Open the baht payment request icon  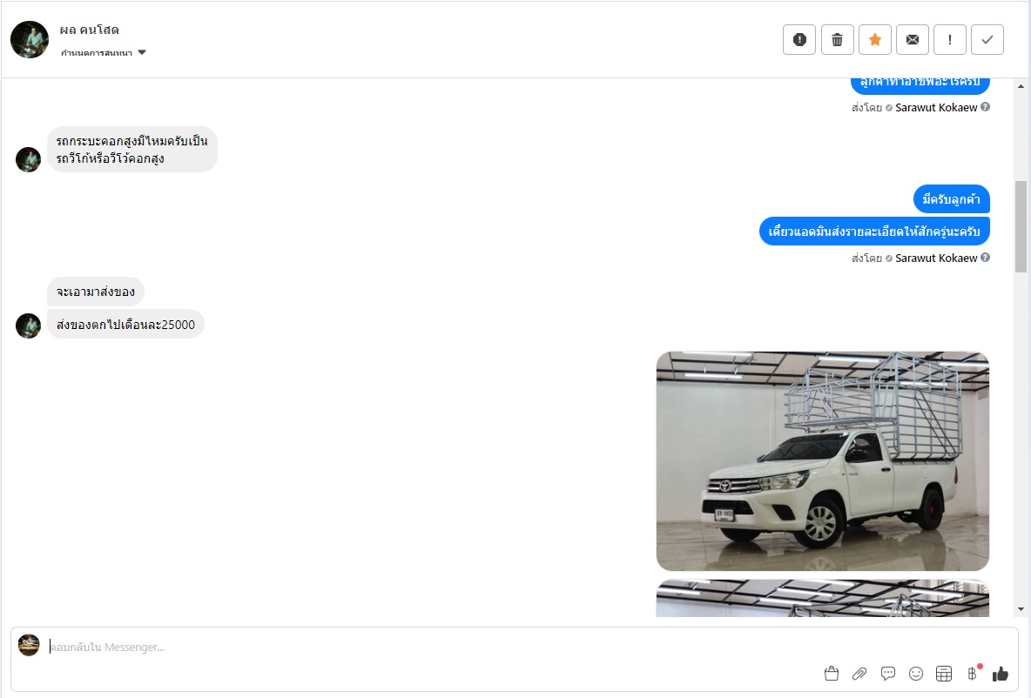973,673
